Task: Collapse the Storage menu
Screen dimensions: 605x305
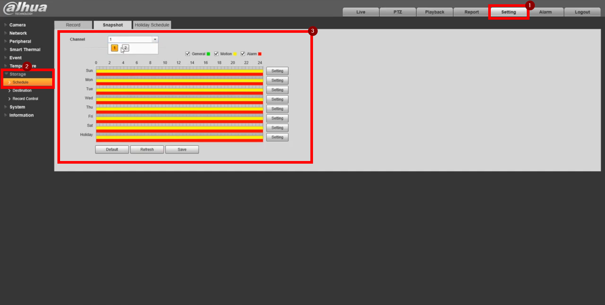Action: click(x=18, y=74)
